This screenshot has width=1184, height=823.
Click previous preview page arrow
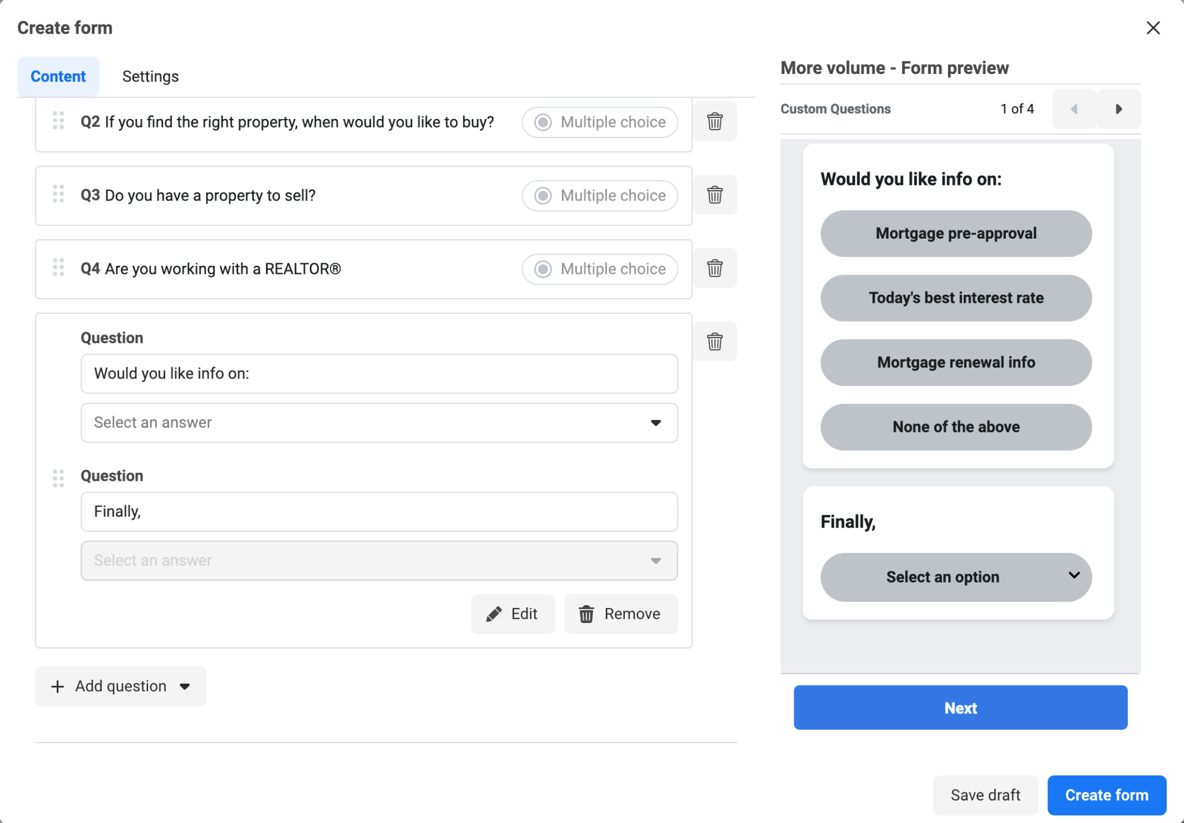[1074, 109]
